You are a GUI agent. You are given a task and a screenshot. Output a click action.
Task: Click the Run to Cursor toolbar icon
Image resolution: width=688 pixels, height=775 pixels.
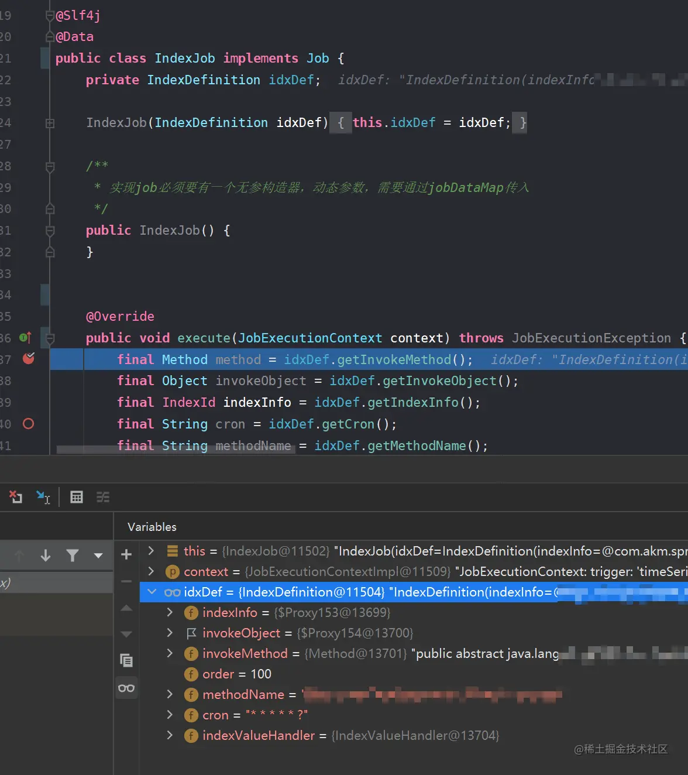(x=43, y=497)
